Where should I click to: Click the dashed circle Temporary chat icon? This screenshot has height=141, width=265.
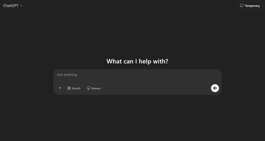click(x=242, y=5)
